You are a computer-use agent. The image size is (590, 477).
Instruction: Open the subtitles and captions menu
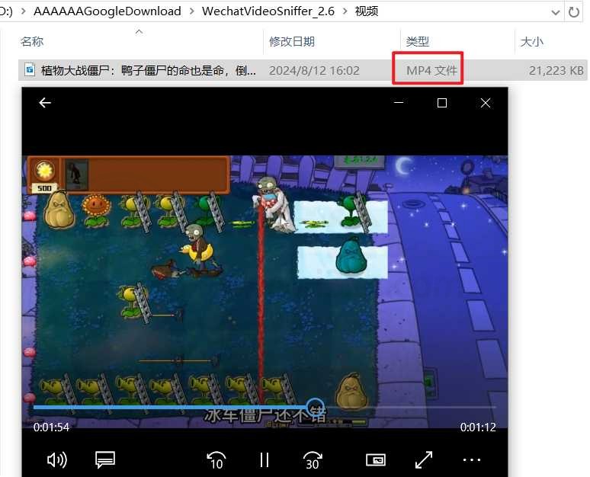(x=105, y=459)
